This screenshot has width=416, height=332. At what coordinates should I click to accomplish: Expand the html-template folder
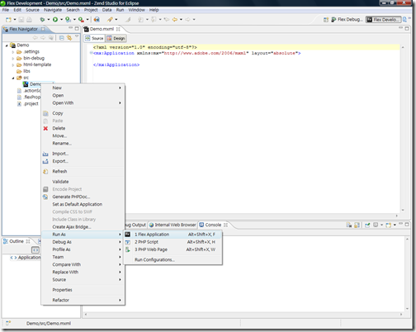point(13,65)
